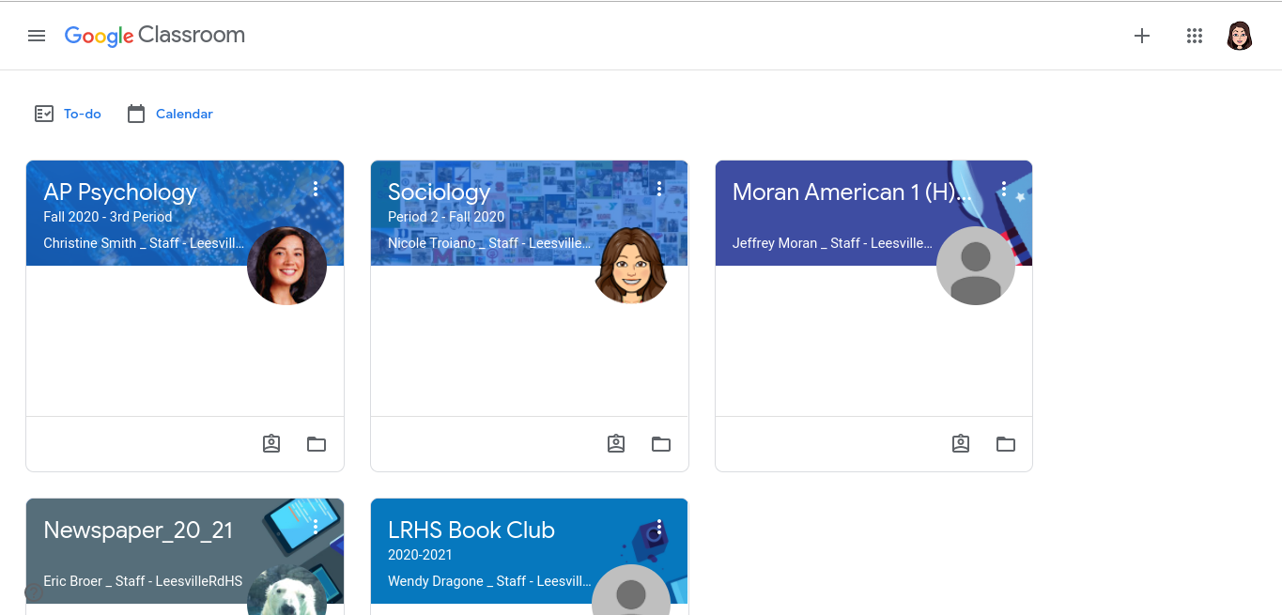Open the LRHS Book Club class
1282x615 pixels.
[x=471, y=530]
